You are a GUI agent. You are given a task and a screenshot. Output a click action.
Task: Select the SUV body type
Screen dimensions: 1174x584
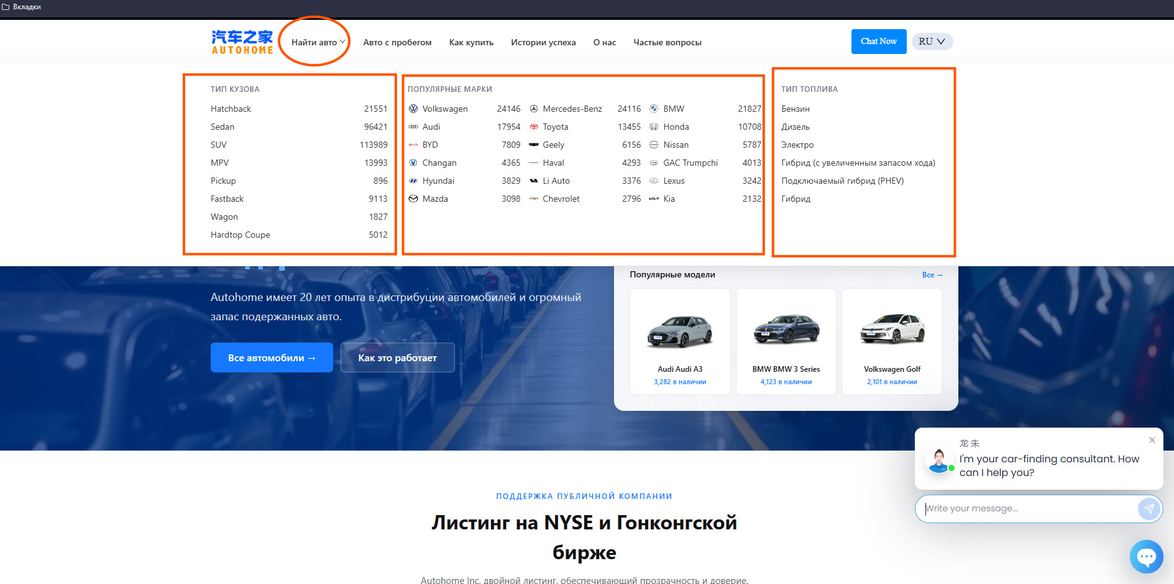tap(299, 145)
